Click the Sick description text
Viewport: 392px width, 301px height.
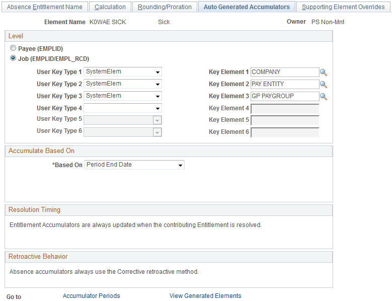164,22
